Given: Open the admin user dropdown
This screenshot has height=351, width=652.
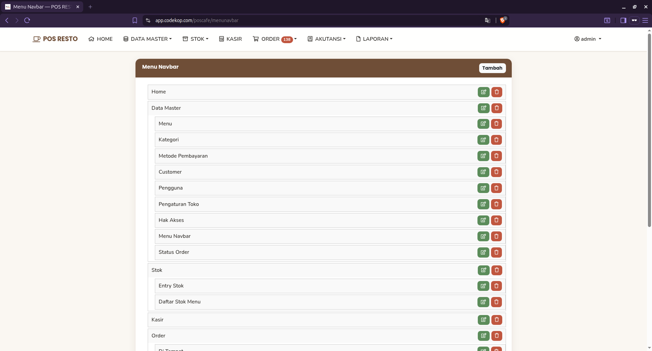Looking at the screenshot, I should click(588, 39).
